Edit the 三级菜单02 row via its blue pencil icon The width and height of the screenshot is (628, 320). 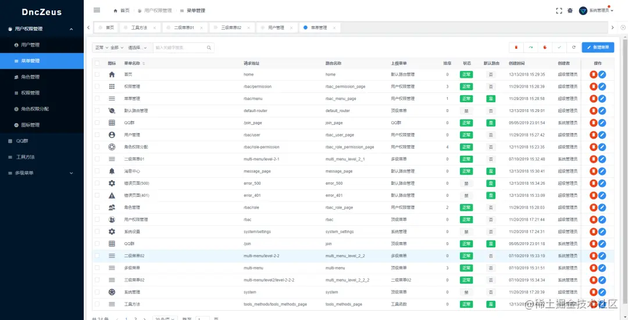click(602, 280)
